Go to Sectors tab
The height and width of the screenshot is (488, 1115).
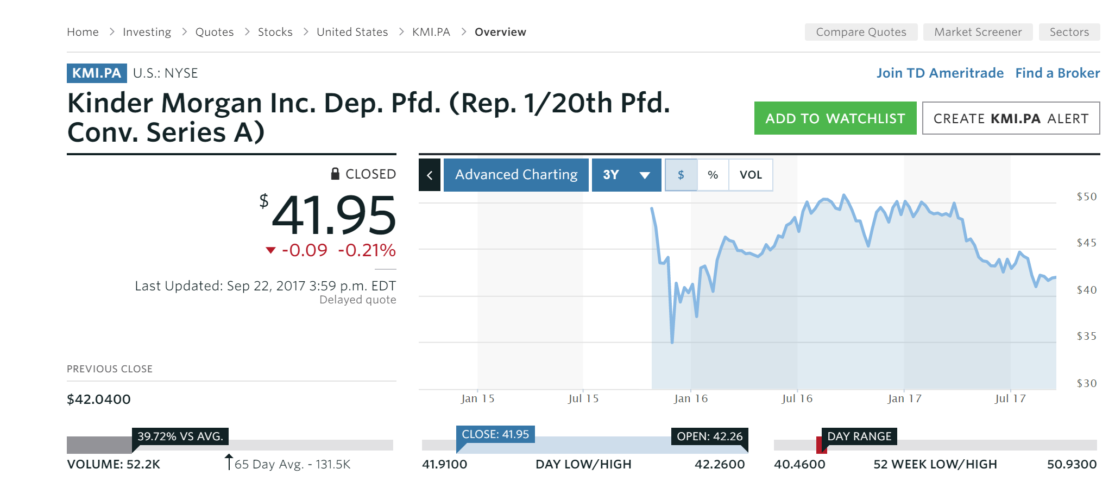pos(1069,32)
